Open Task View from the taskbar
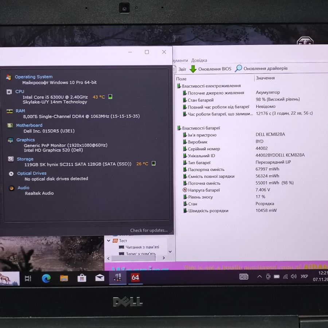Screen dimensions: 328x328 28,278
